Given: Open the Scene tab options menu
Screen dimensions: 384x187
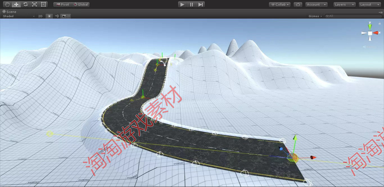Looking at the screenshot, I should click(x=381, y=12).
